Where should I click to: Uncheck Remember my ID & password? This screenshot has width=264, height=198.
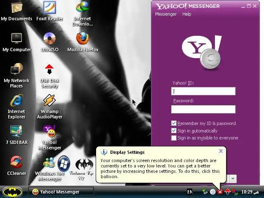point(174,123)
